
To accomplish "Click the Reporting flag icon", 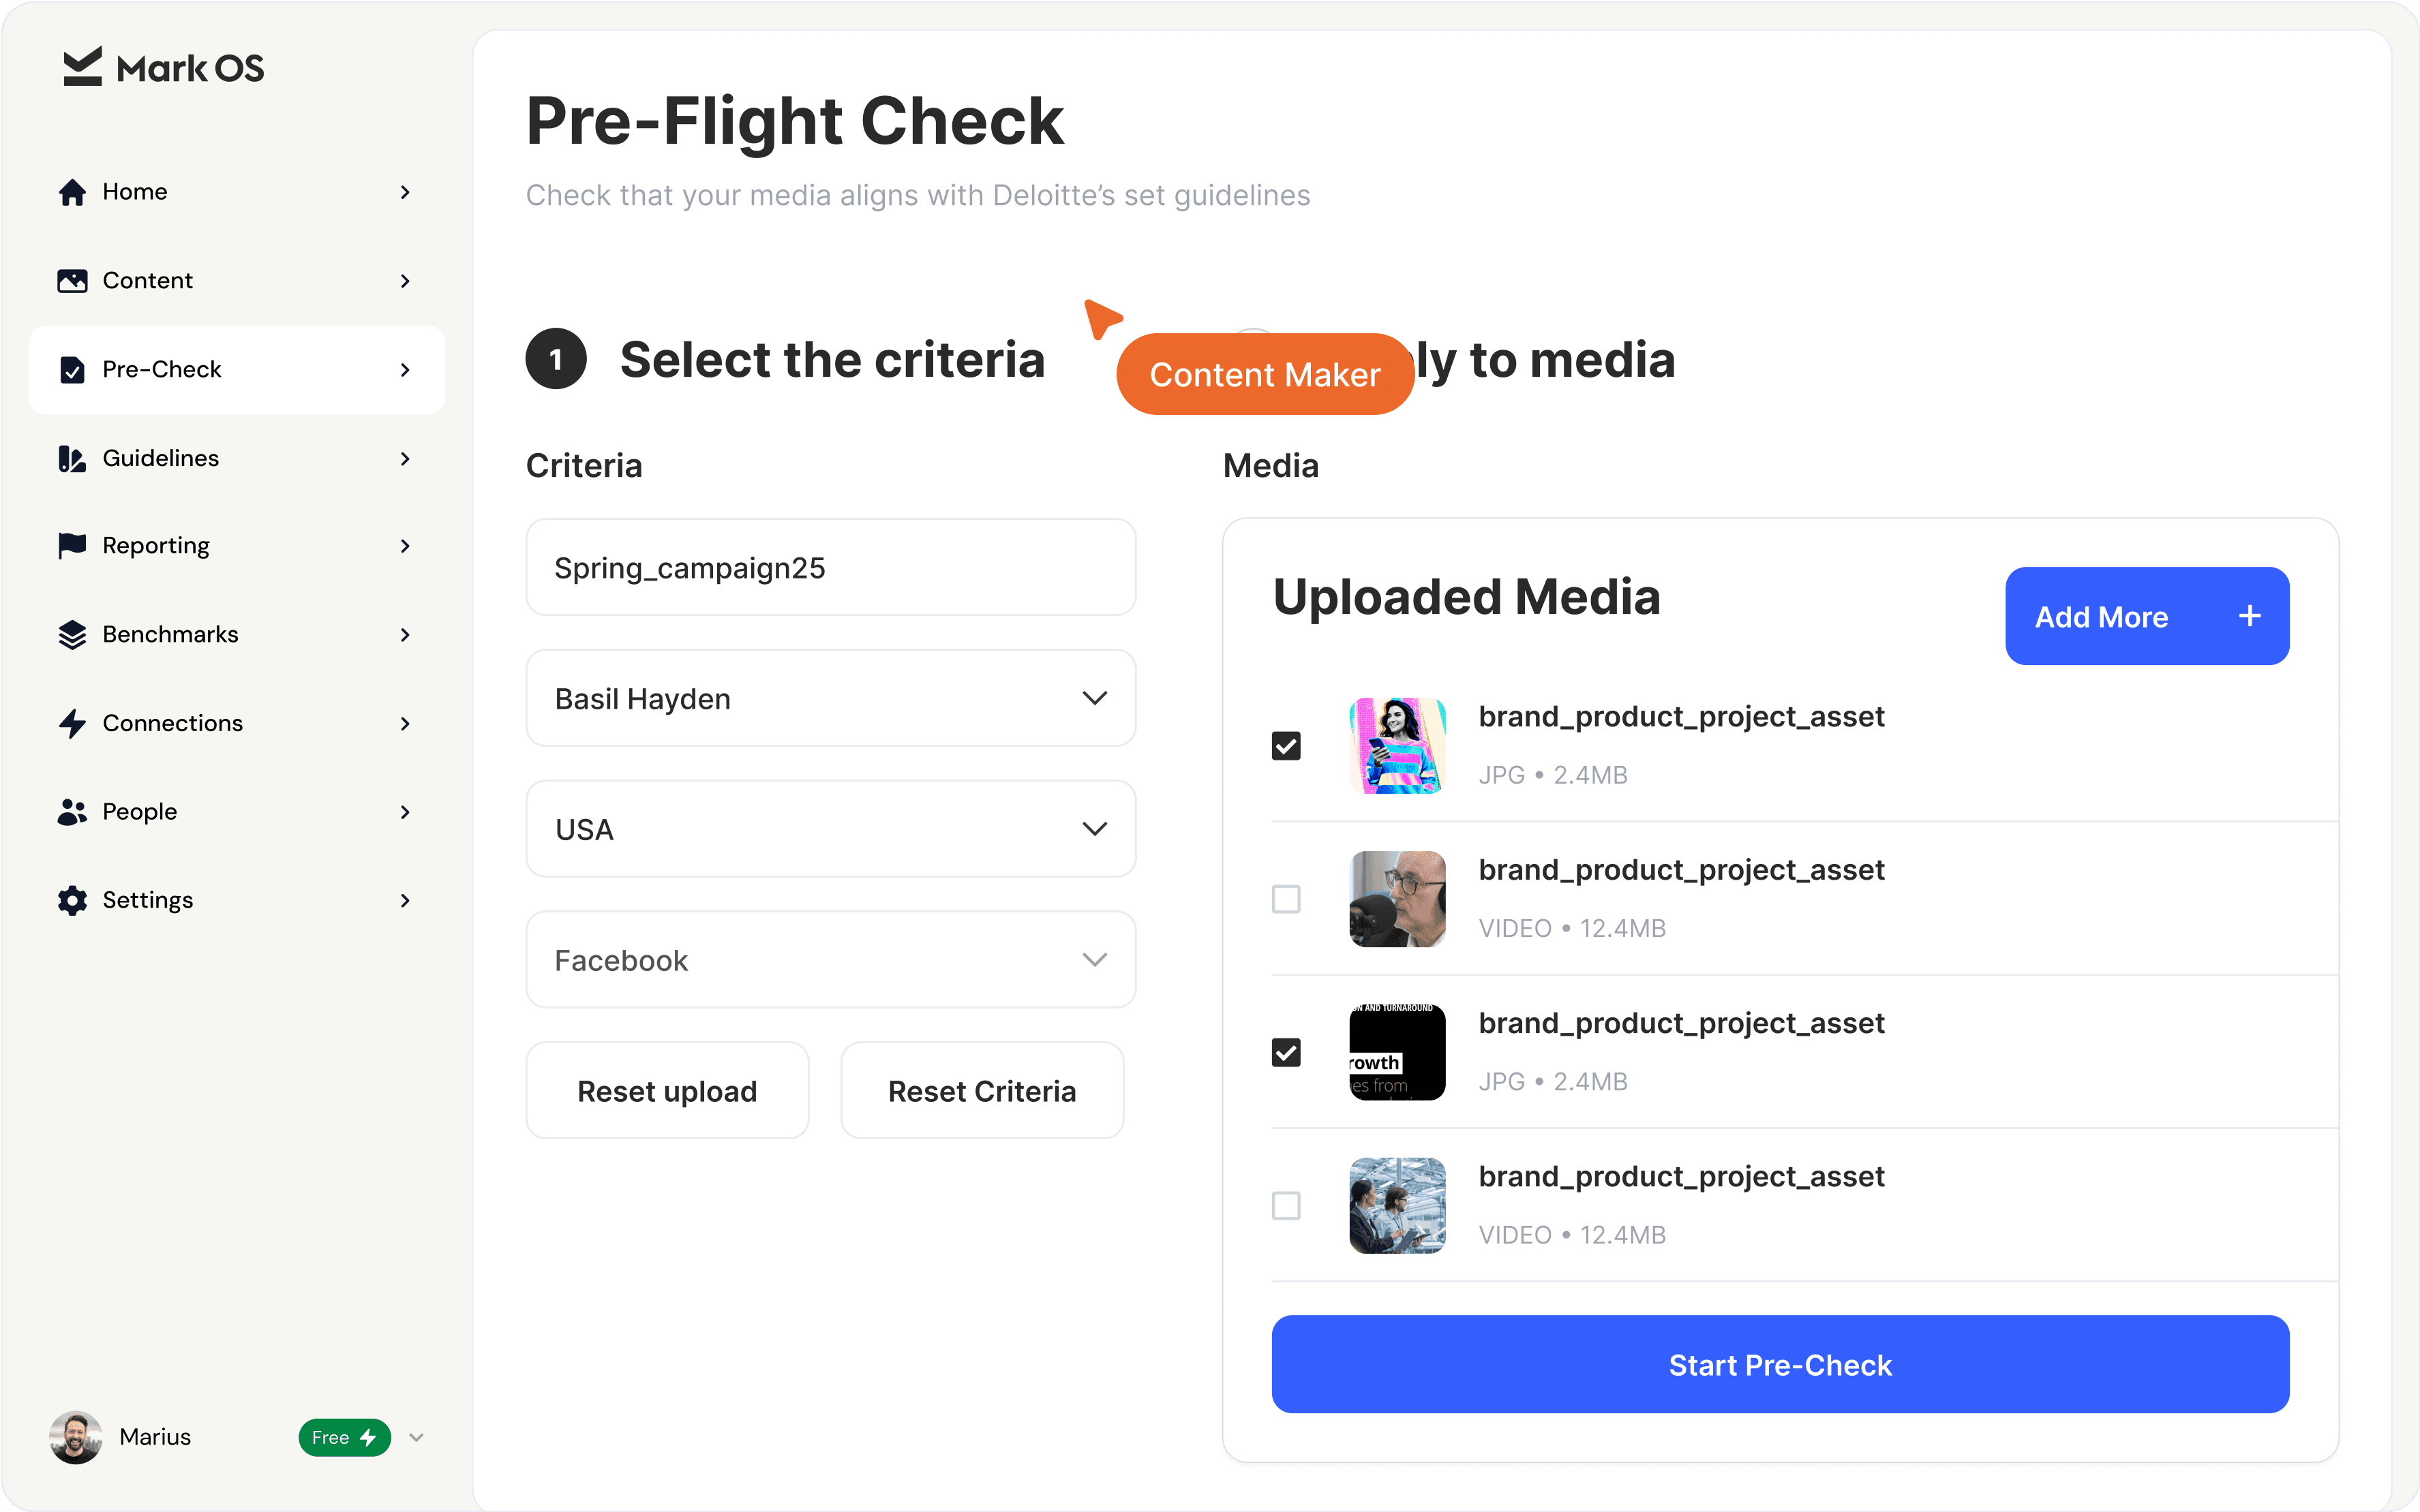I will tap(72, 546).
